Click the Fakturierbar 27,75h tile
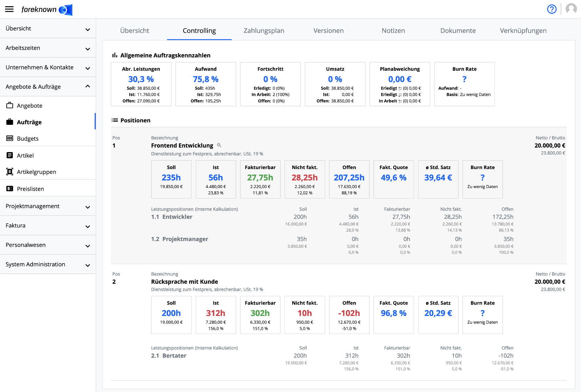Viewport: 581px width, 392px height. (x=260, y=179)
